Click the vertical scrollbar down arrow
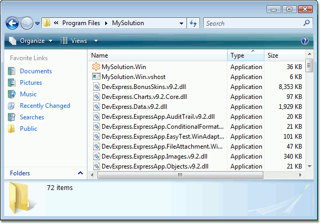The width and height of the screenshot is (321, 224). pos(309,166)
